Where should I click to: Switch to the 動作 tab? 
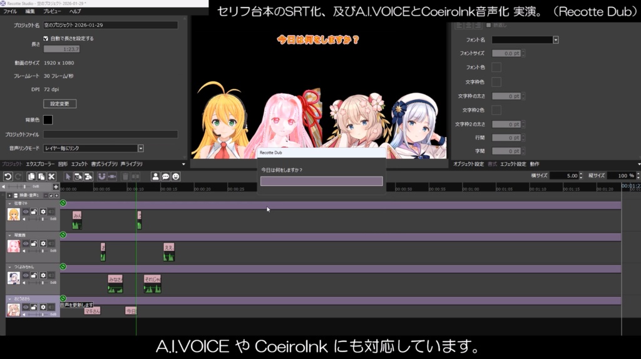[x=535, y=164]
